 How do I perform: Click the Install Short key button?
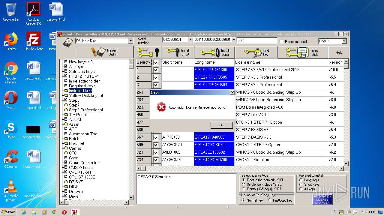coord(178,52)
